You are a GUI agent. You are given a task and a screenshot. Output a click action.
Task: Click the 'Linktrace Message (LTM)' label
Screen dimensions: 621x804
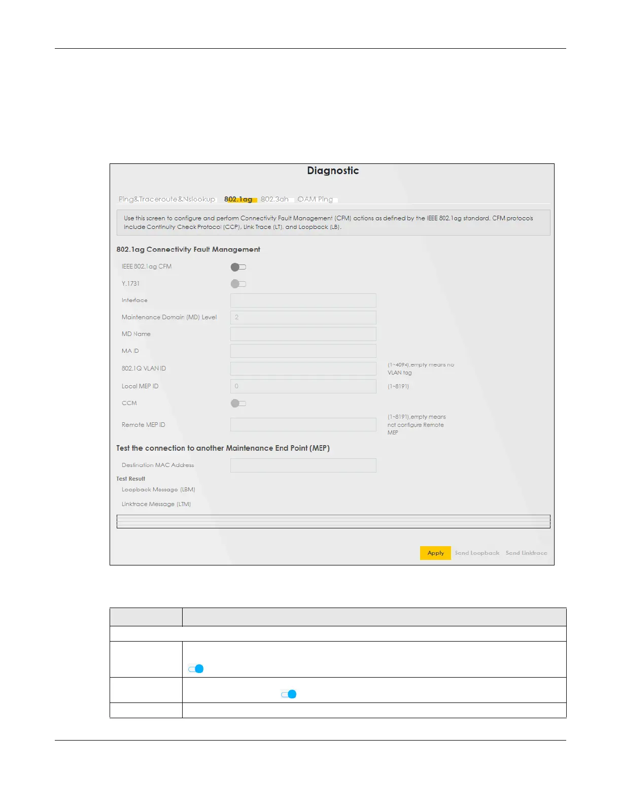tap(156, 504)
